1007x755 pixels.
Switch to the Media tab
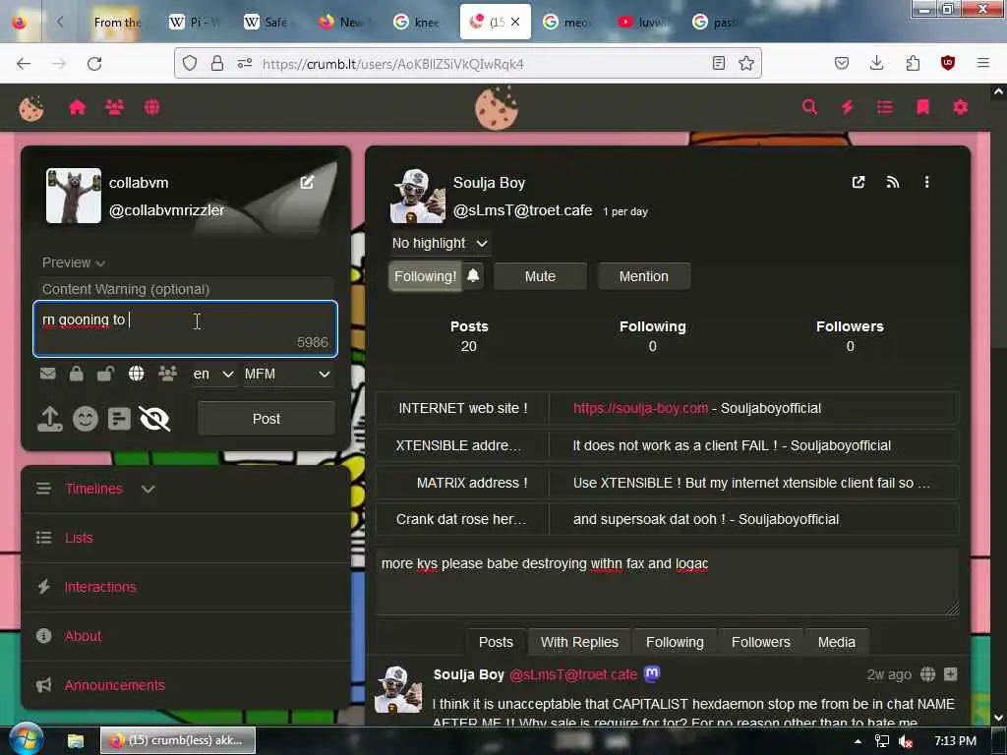coord(836,642)
